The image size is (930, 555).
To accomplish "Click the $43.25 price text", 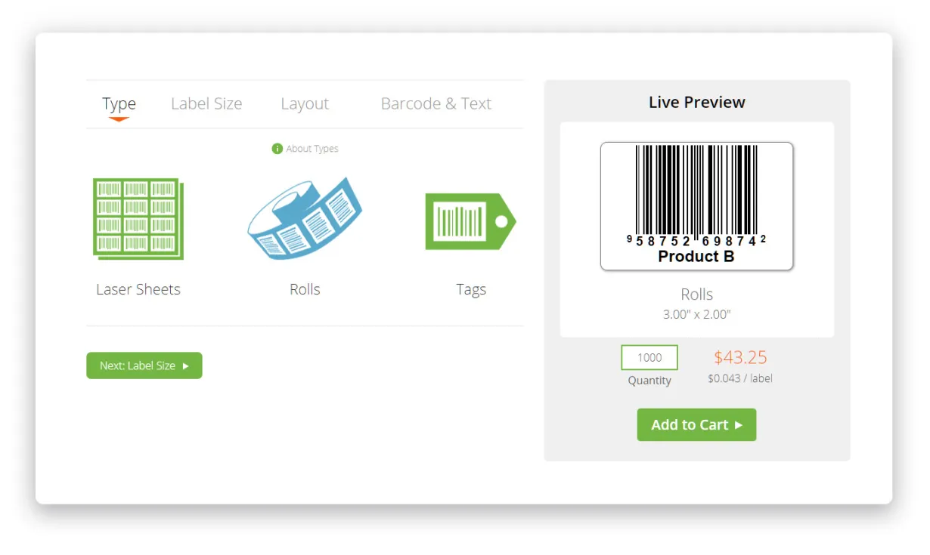I will 740,357.
